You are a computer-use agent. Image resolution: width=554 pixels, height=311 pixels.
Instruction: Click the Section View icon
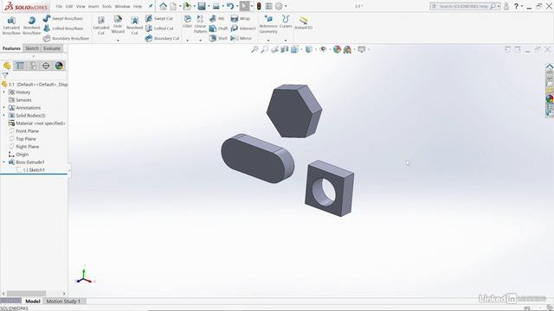pos(285,49)
